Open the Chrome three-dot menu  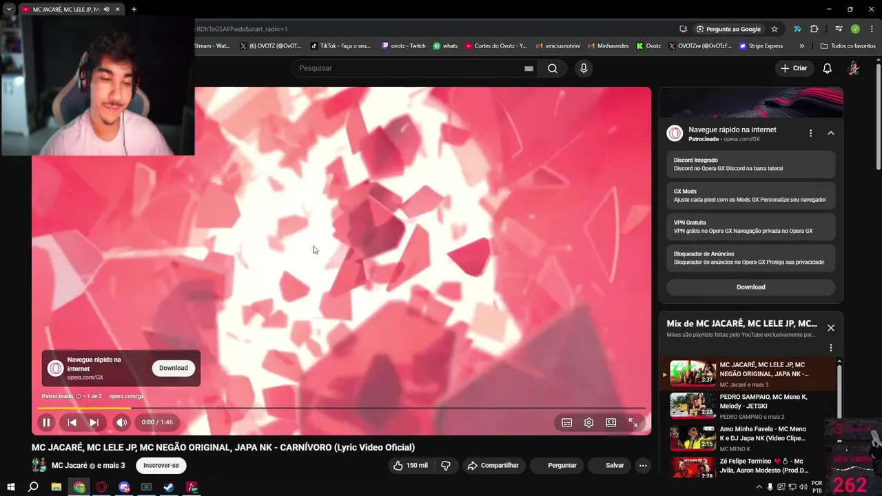point(871,29)
